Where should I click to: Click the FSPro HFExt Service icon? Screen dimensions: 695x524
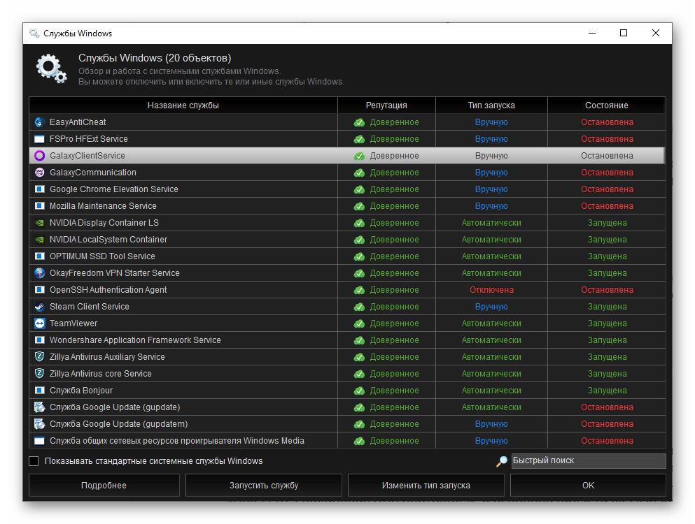coord(39,139)
